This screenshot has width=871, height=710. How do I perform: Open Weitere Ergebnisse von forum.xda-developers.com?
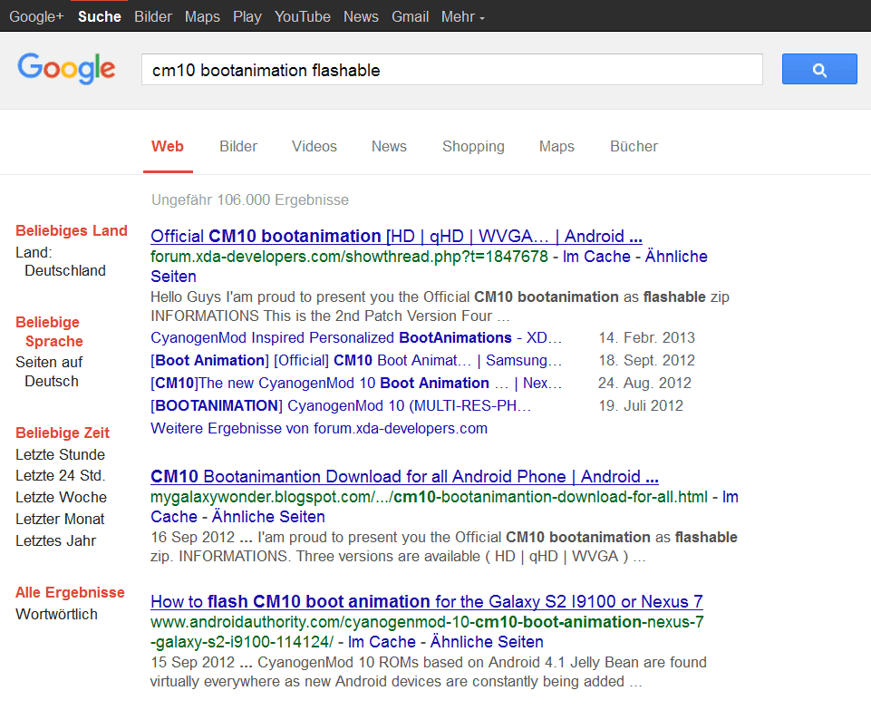pos(319,429)
